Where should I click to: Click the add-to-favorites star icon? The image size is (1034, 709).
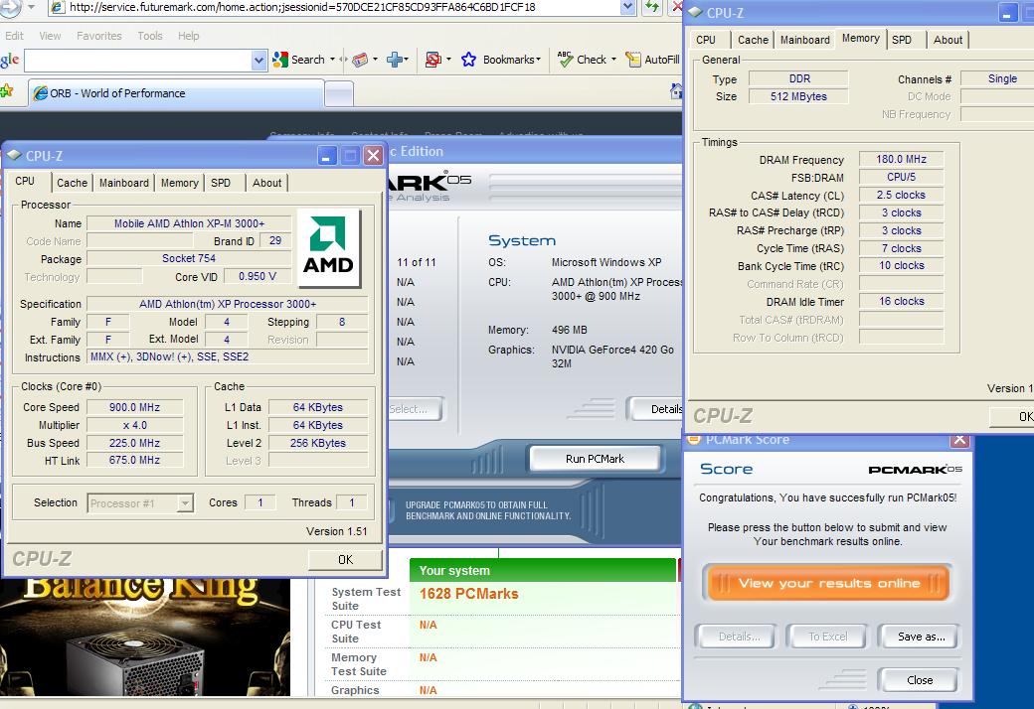(x=7, y=91)
